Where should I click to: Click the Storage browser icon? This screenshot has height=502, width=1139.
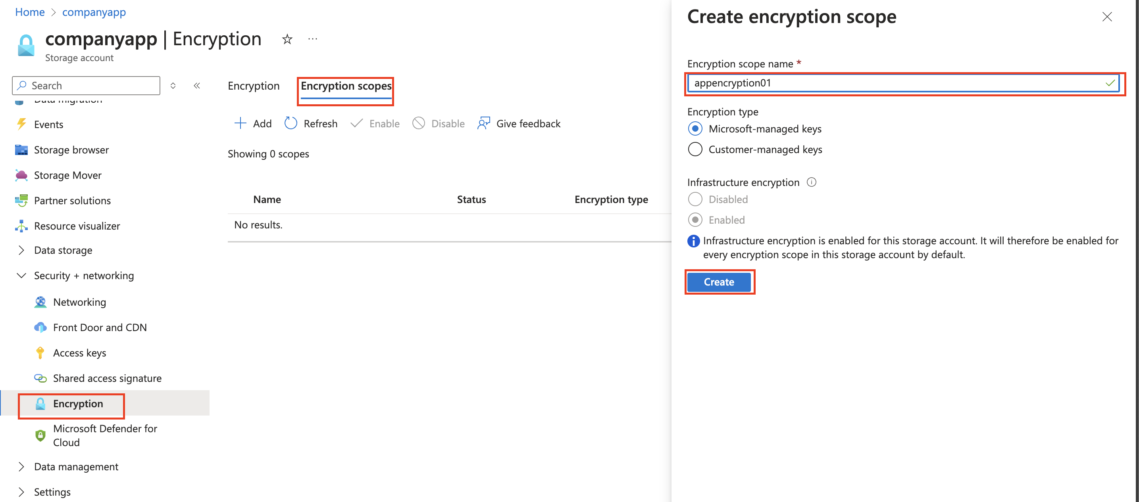[21, 150]
